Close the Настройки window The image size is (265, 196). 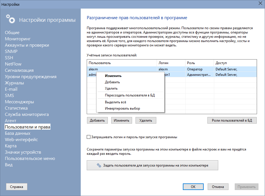click(260, 3)
